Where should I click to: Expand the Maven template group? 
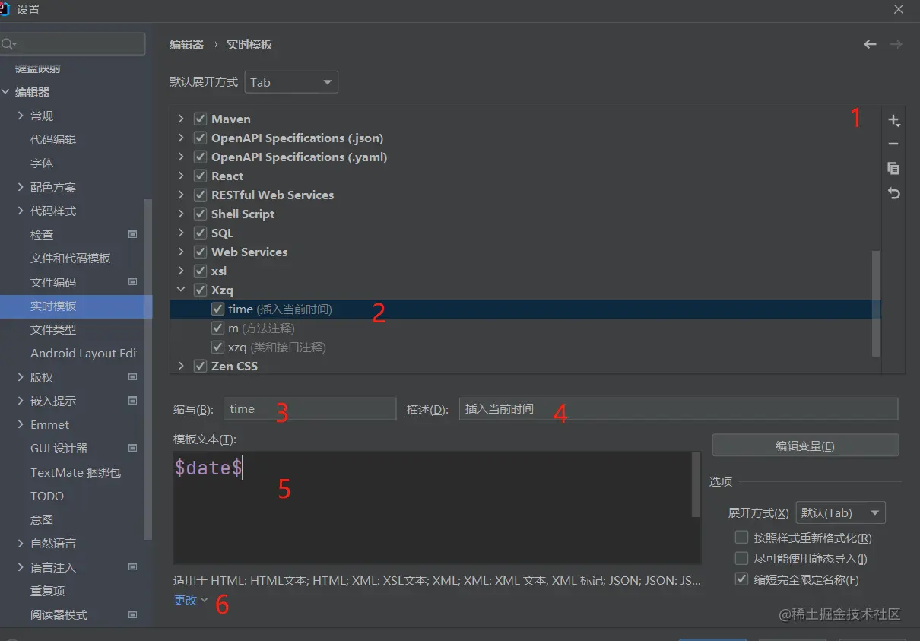click(x=181, y=119)
